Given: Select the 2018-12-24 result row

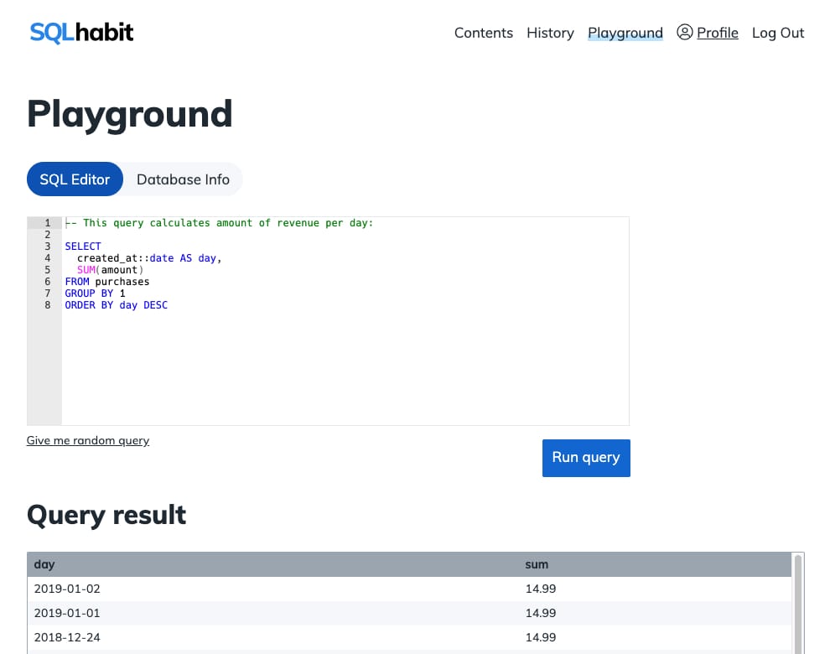Looking at the screenshot, I should [67, 637].
